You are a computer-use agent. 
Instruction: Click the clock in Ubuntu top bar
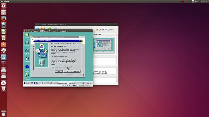coord(202,1)
